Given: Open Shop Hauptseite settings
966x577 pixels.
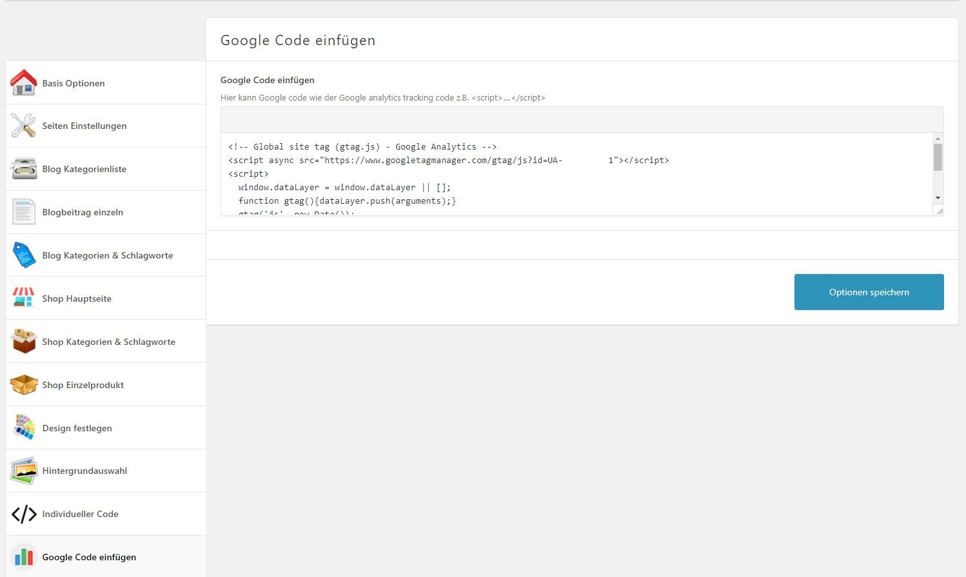Looking at the screenshot, I should [x=106, y=298].
